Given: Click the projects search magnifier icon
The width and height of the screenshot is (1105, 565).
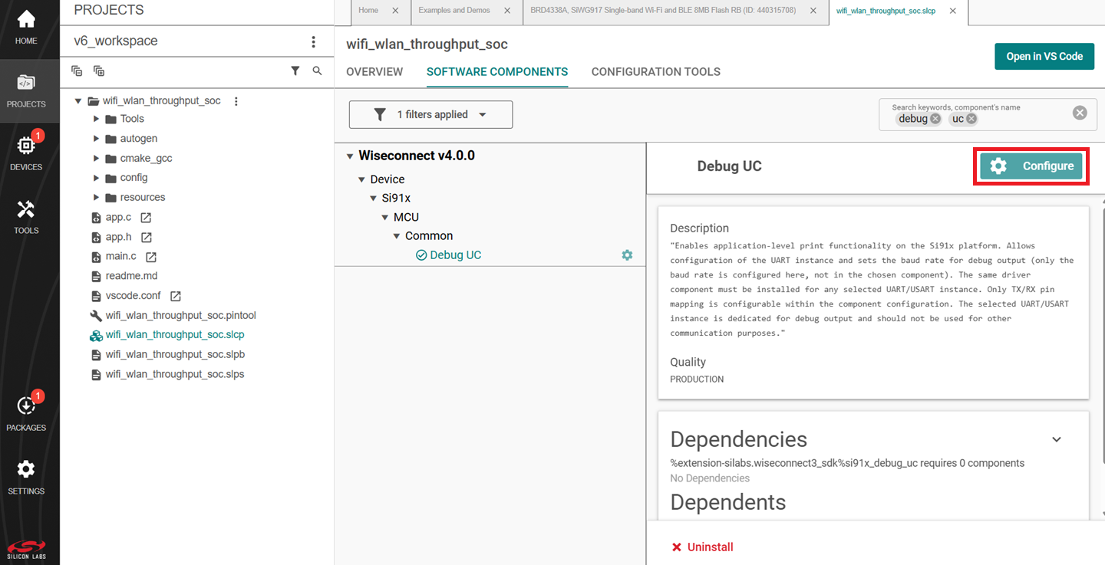Looking at the screenshot, I should point(318,71).
